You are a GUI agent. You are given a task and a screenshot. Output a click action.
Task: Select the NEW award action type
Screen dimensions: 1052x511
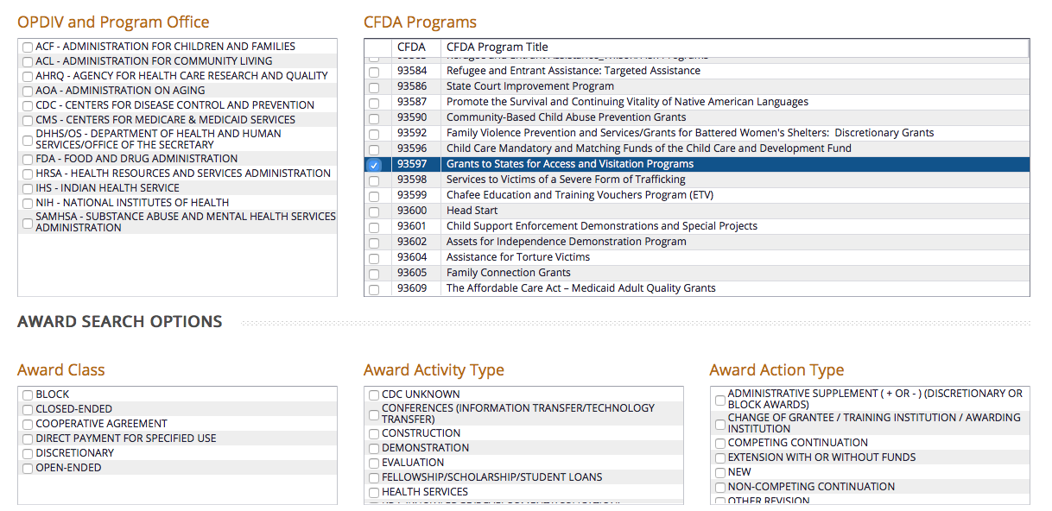[720, 473]
